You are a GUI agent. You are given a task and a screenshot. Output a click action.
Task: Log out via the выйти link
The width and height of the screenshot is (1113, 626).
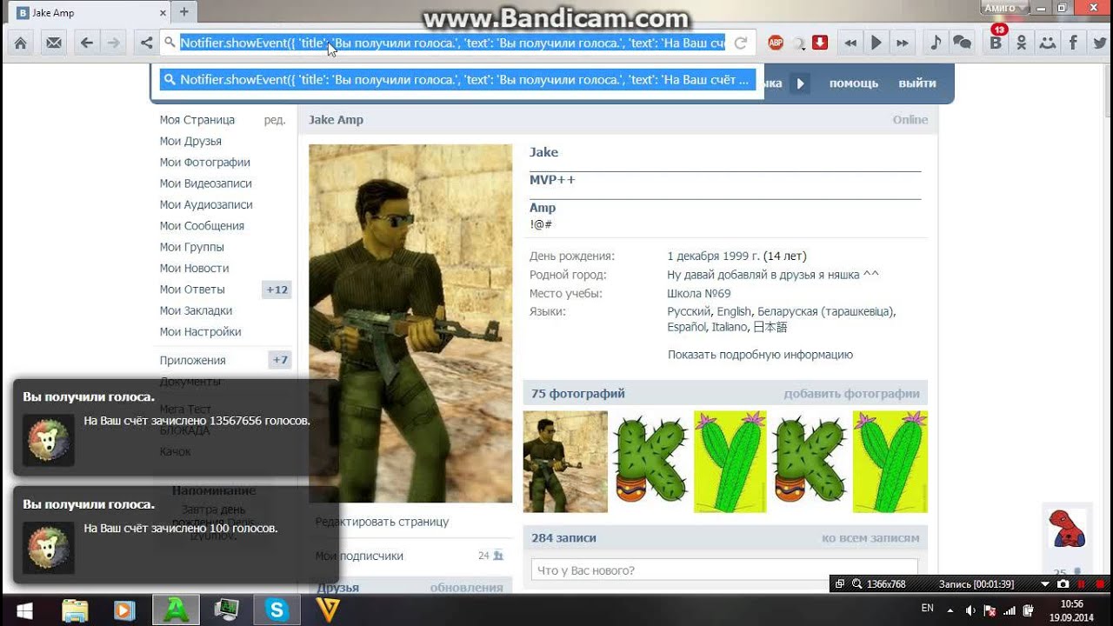(x=917, y=83)
